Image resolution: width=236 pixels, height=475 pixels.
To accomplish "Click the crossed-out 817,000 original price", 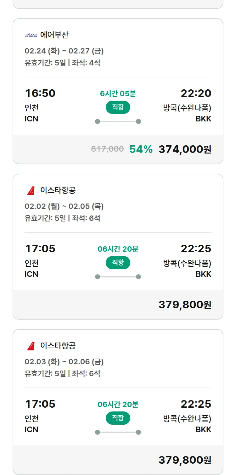I will click(x=107, y=149).
